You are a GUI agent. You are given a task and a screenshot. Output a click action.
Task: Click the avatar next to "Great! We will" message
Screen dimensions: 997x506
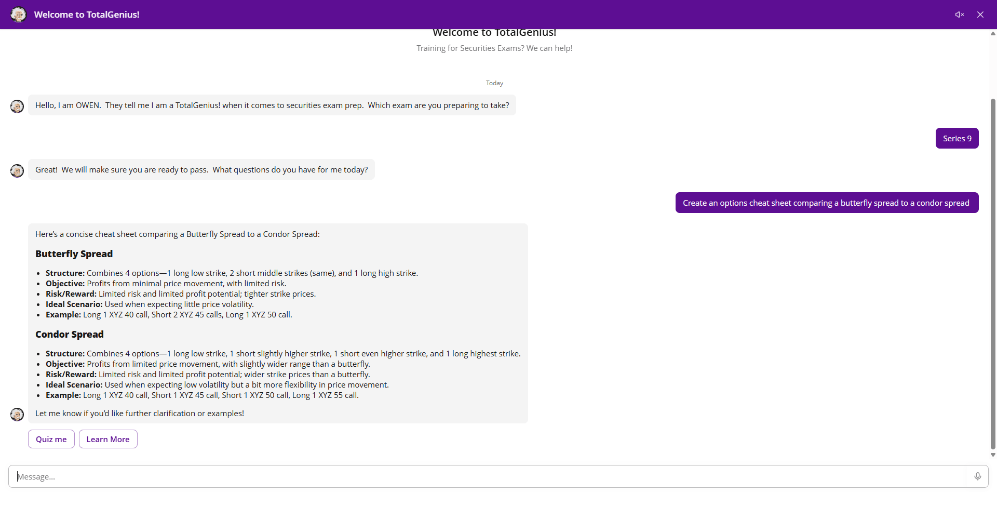click(17, 171)
